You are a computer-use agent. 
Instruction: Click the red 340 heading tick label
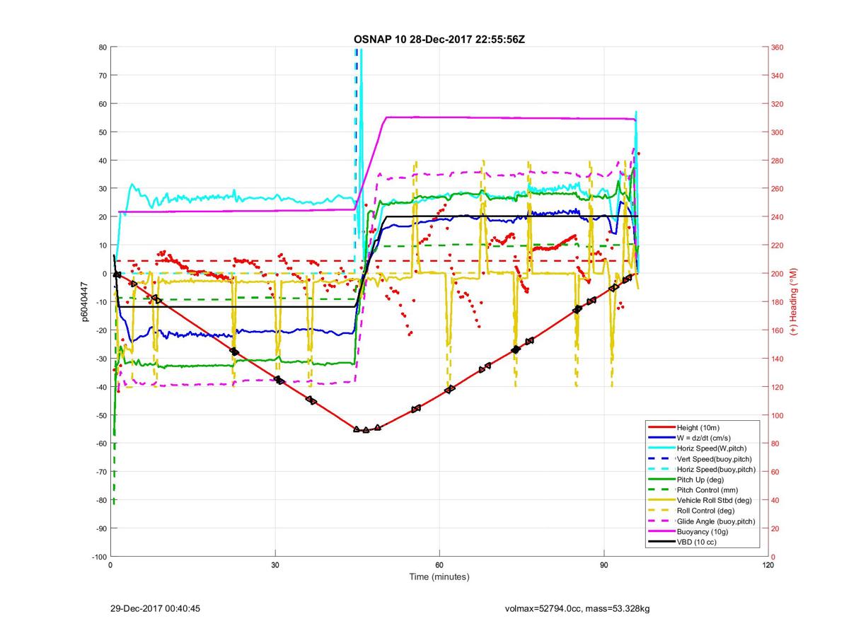pos(778,76)
